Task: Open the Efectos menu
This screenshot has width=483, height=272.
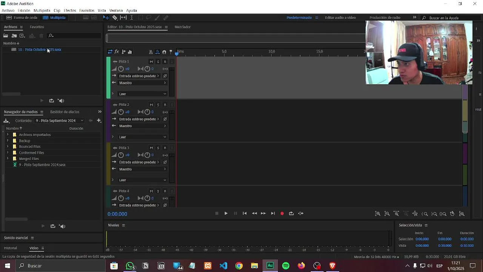Action: tap(70, 11)
